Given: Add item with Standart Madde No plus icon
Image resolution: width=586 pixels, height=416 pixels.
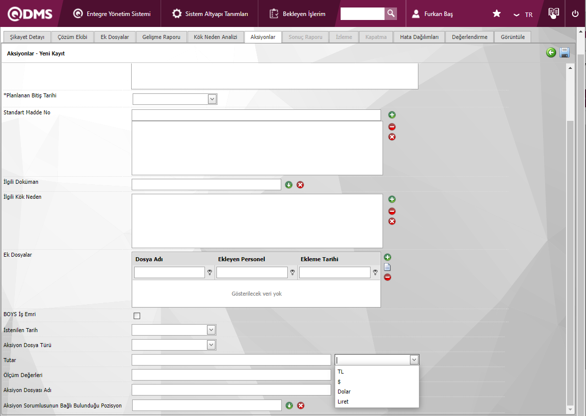Looking at the screenshot, I should [x=391, y=115].
